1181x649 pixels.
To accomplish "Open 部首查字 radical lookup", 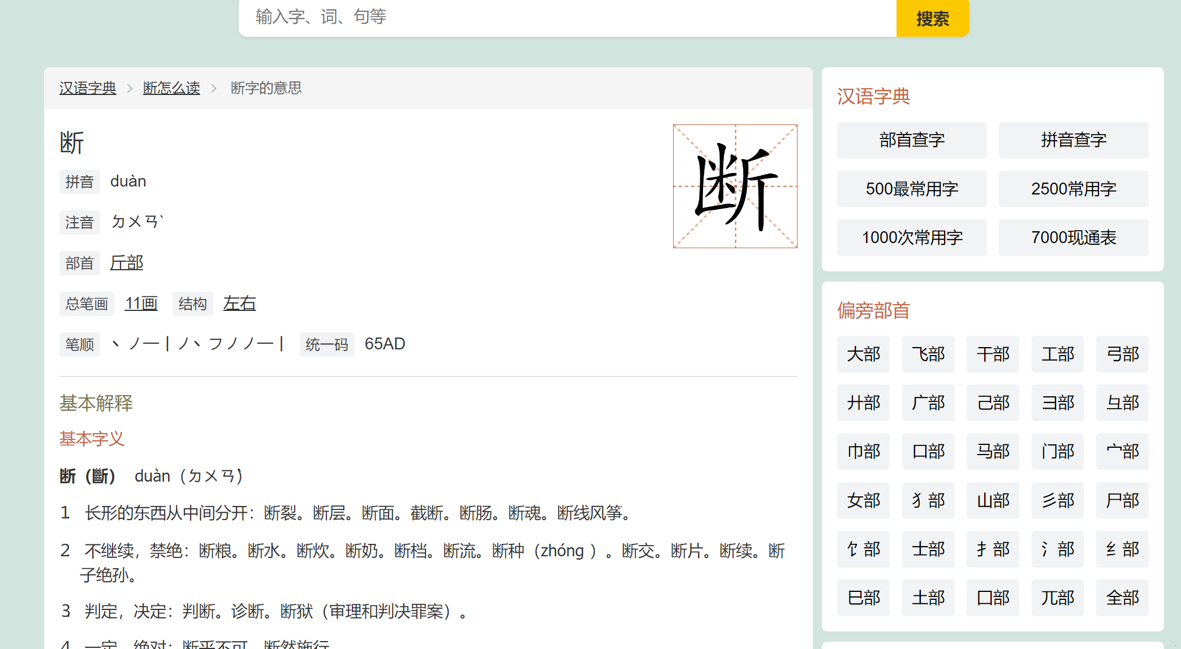I will pyautogui.click(x=911, y=140).
